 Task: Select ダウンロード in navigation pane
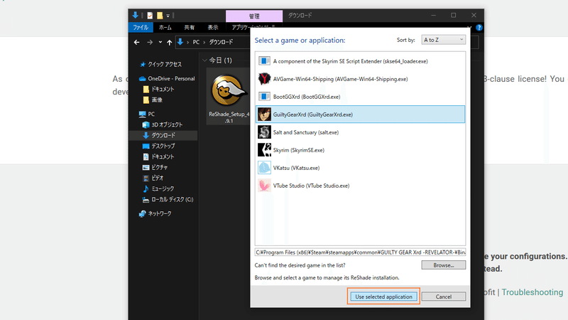[163, 135]
